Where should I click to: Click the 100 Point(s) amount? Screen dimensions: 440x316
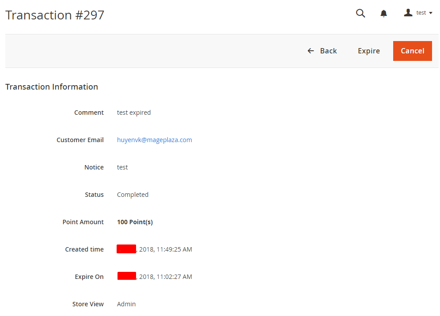pos(135,222)
